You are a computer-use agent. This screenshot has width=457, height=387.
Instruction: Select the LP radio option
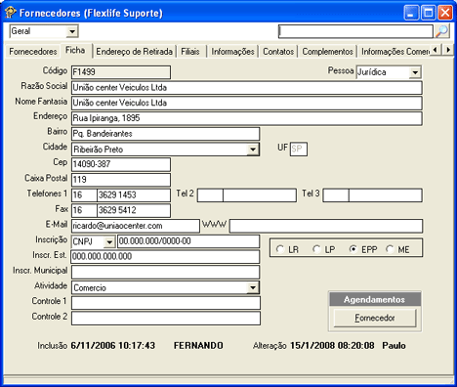316,249
